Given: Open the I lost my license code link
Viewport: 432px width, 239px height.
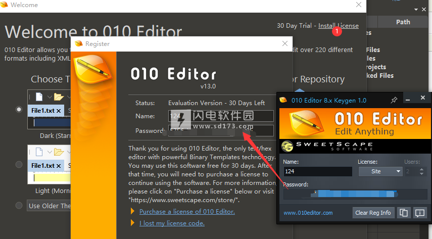Looking at the screenshot, I should point(172,223).
